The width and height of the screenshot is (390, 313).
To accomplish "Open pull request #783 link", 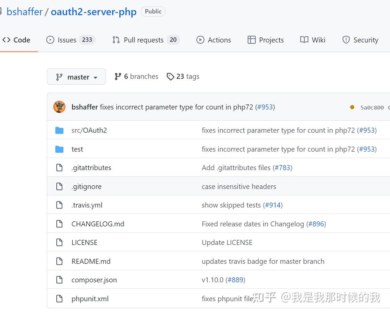I will (283, 167).
